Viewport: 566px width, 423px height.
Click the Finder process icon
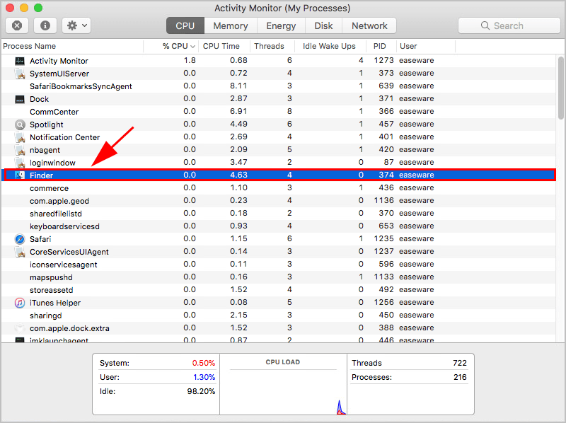20,175
